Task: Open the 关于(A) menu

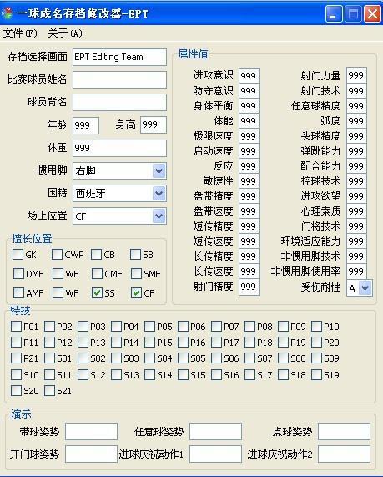Action: click(x=65, y=33)
